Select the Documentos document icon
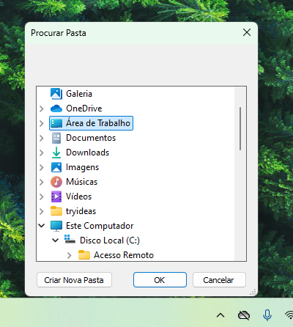The height and width of the screenshot is (327, 293). coord(56,138)
